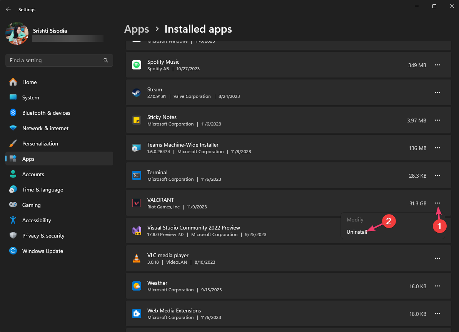Go to Gaming settings
459x332 pixels.
[59, 205]
